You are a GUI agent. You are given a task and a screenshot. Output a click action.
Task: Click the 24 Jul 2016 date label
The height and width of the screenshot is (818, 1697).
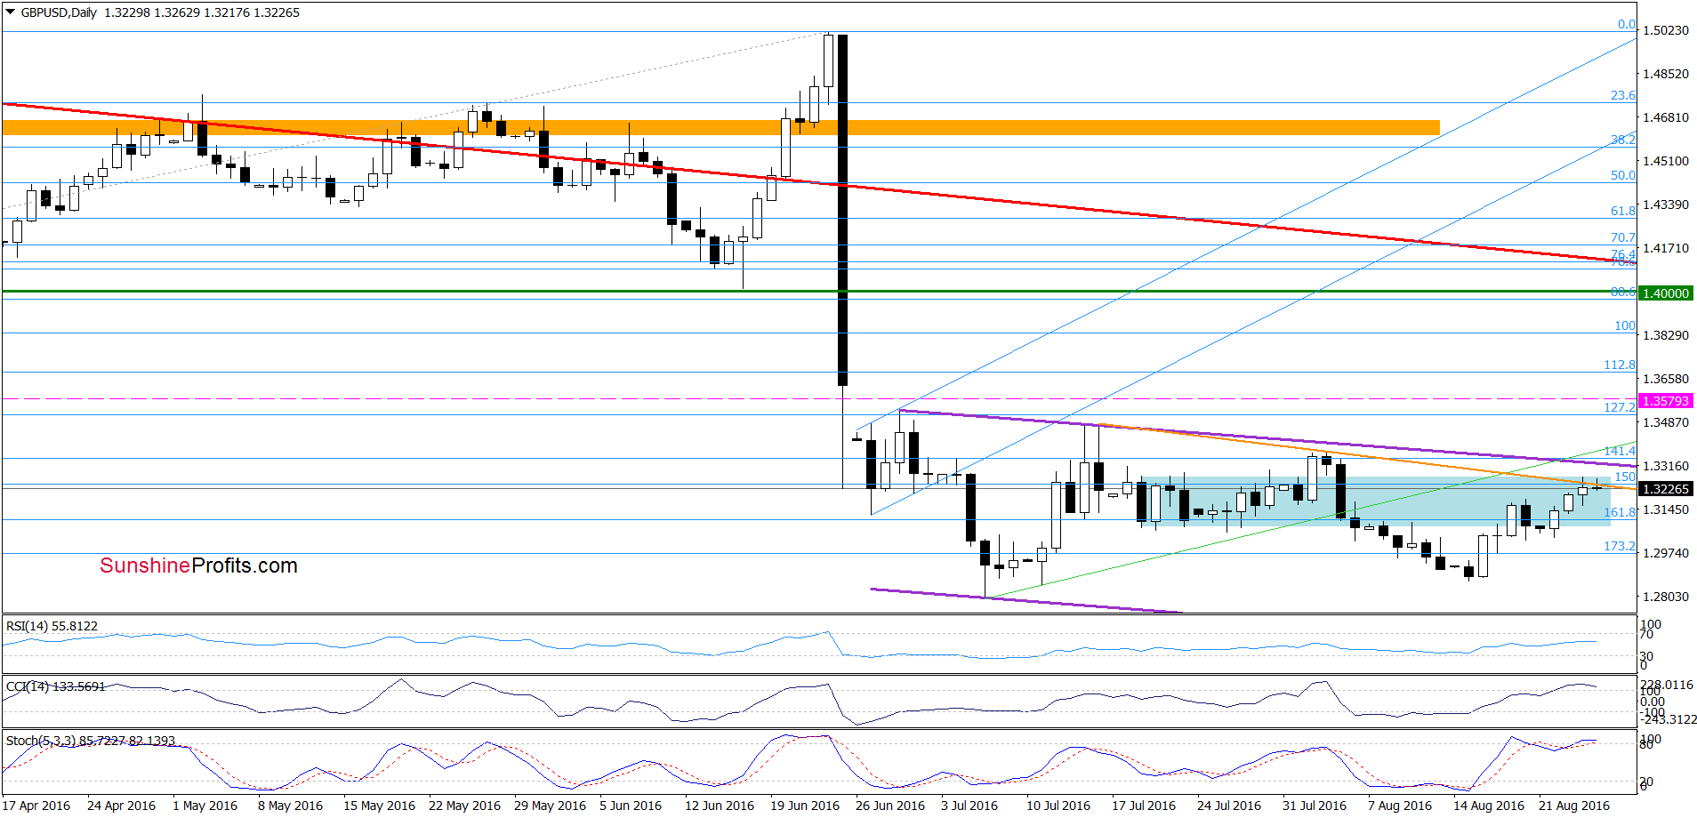point(1229,806)
